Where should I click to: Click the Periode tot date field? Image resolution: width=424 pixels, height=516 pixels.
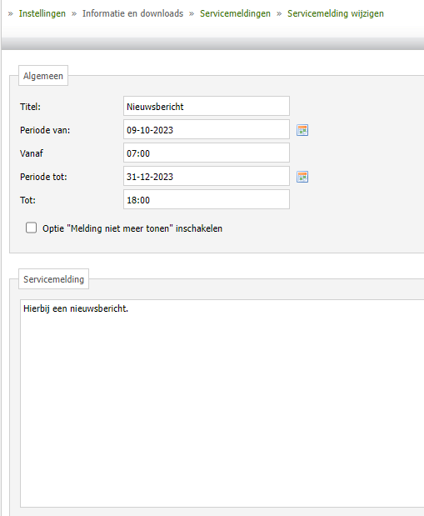(x=207, y=176)
